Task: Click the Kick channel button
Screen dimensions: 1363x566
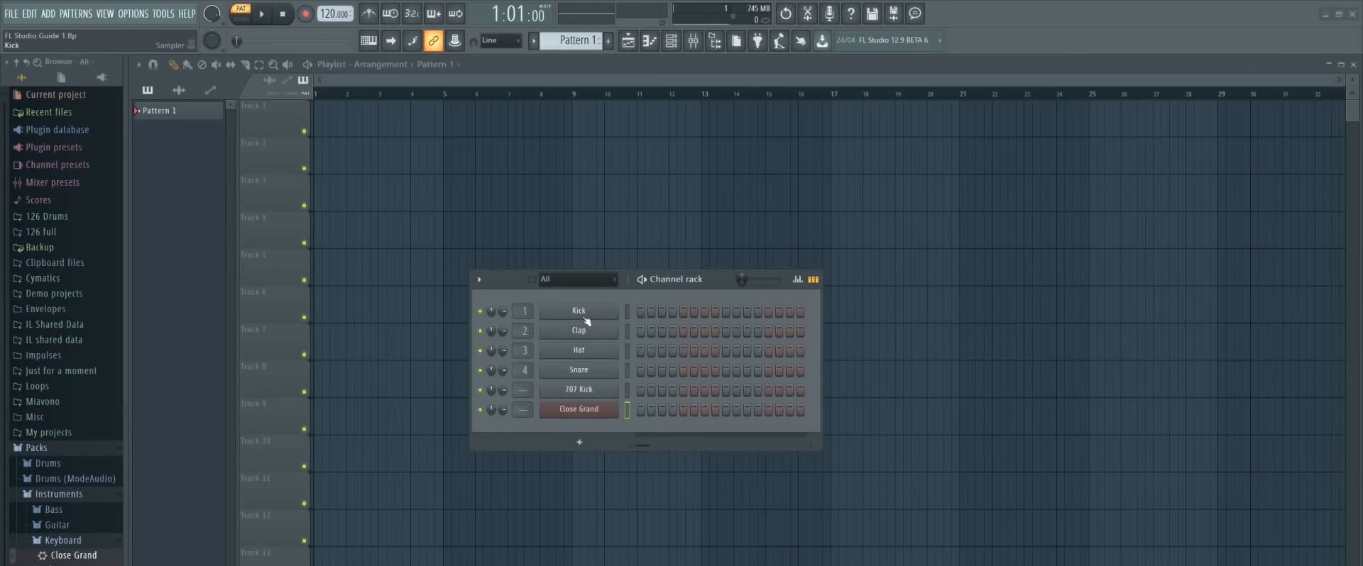Action: click(x=579, y=311)
